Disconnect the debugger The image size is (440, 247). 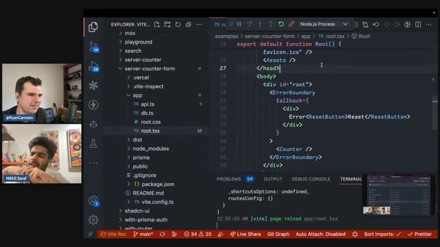point(291,25)
